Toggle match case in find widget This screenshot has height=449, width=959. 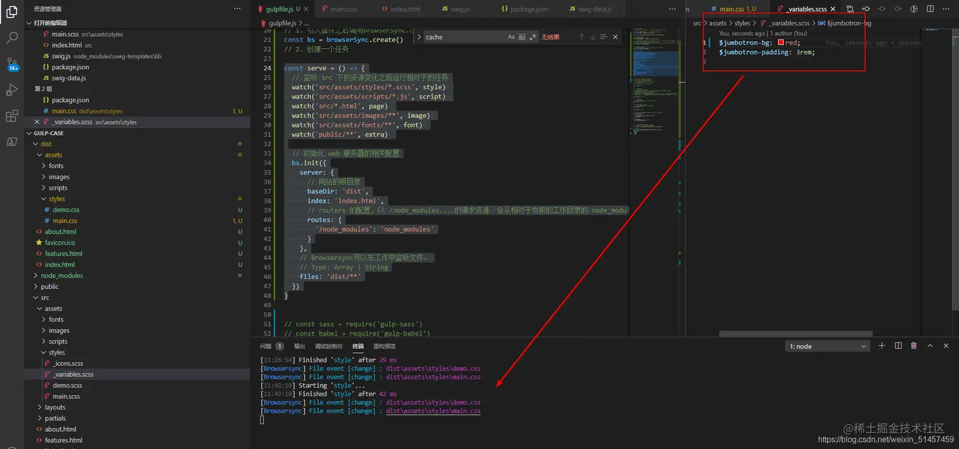[511, 37]
